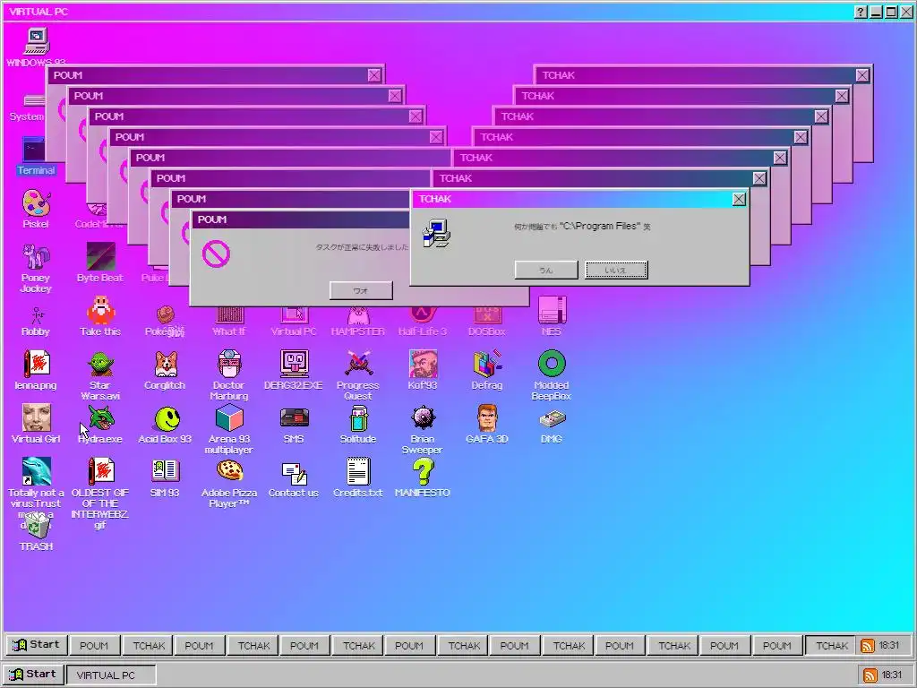Open the Take this icon
The width and height of the screenshot is (917, 688).
point(100,310)
